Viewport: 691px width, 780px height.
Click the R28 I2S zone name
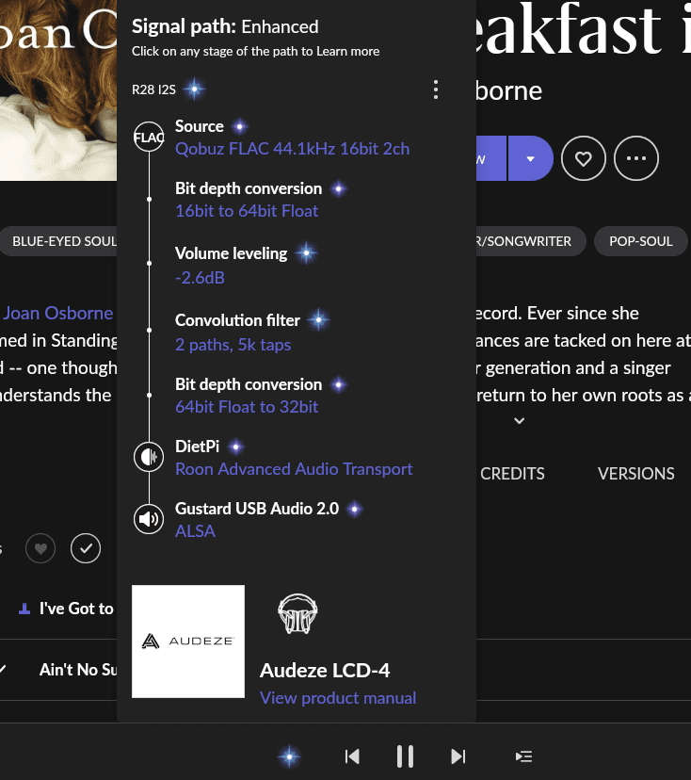(153, 89)
